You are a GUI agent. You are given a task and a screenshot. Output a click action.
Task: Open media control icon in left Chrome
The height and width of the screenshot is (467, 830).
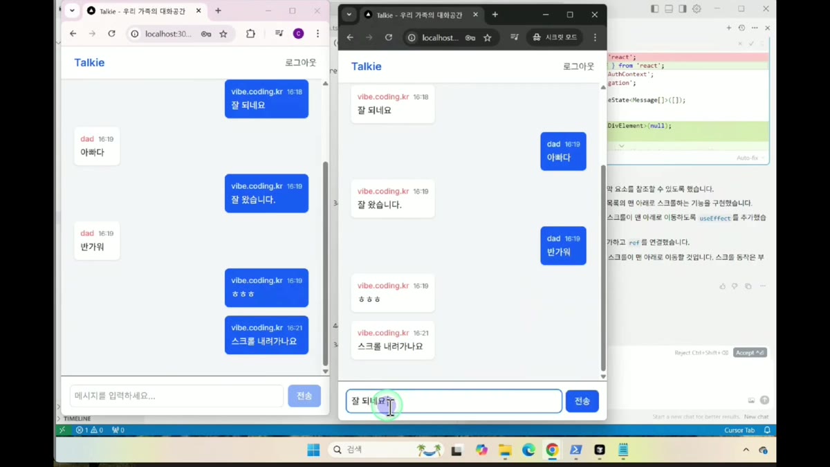(279, 33)
